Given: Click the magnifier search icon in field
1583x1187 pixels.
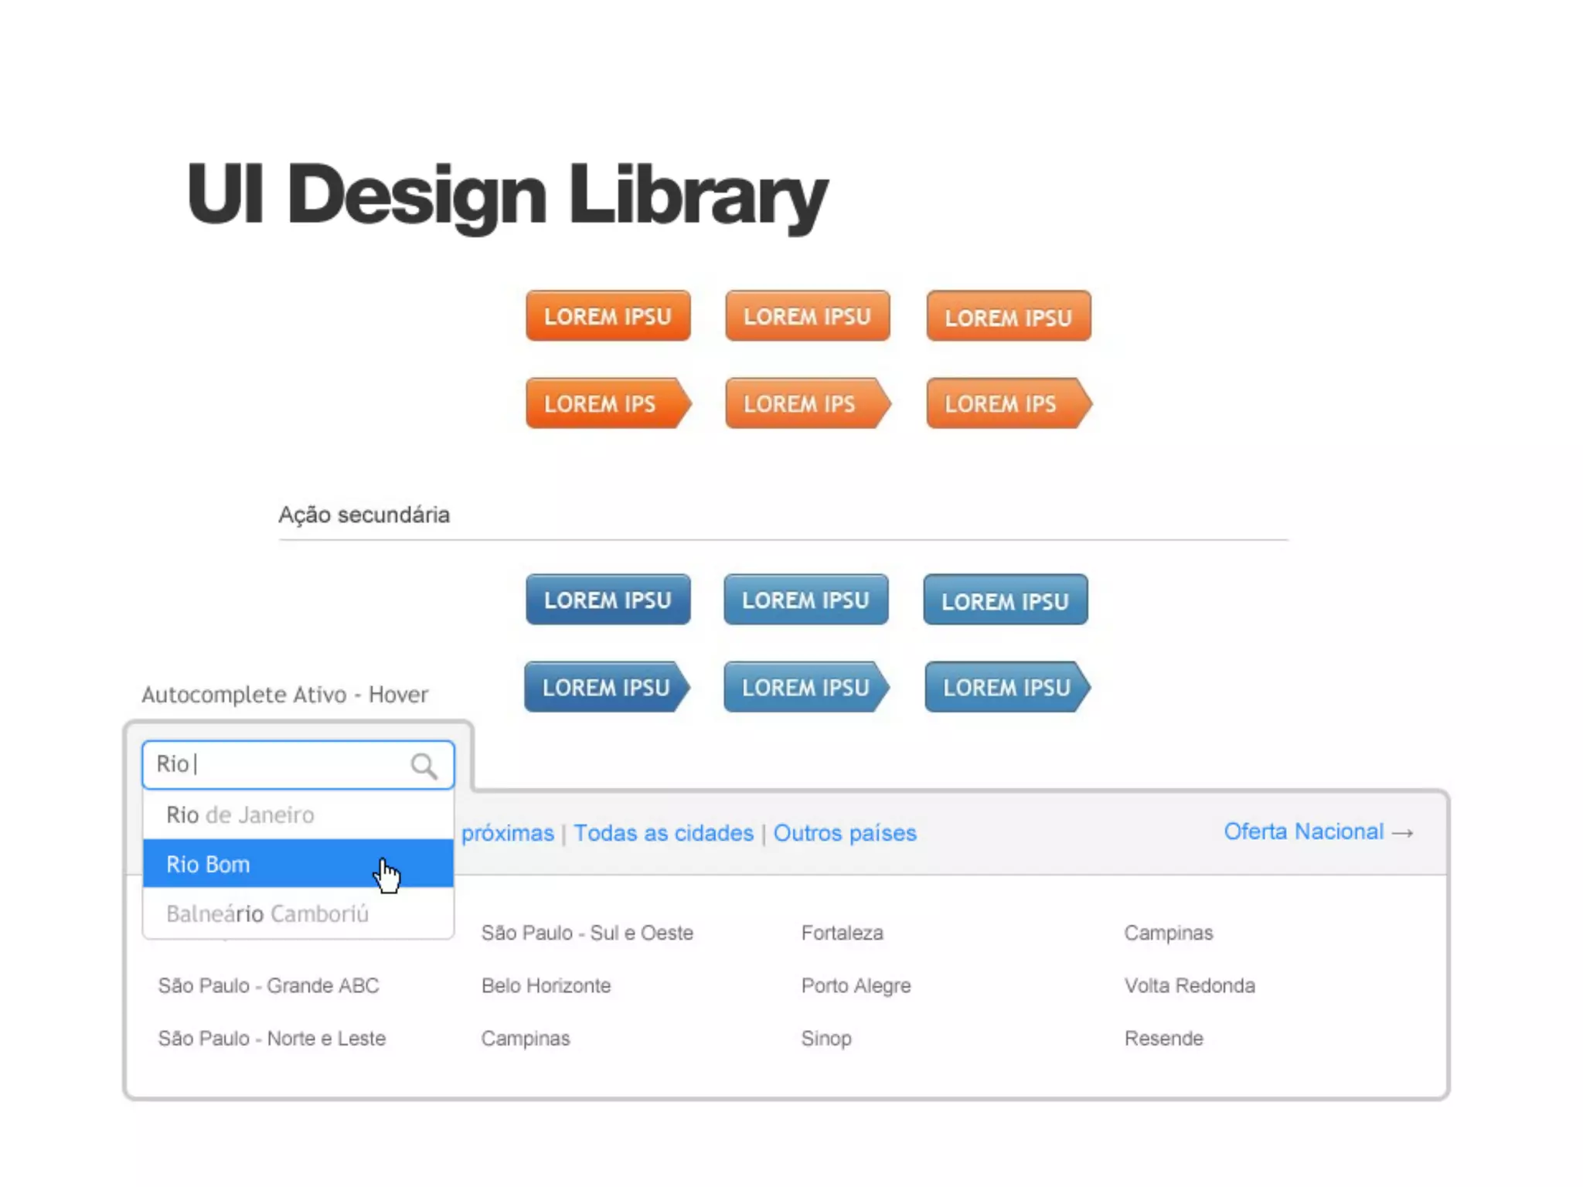Looking at the screenshot, I should click(424, 766).
